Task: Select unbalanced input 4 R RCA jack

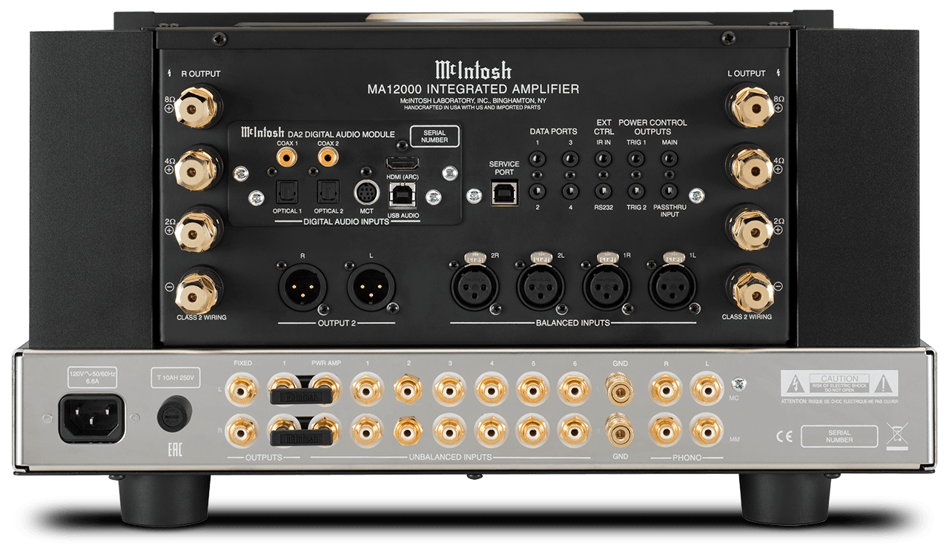Action: coord(491,430)
